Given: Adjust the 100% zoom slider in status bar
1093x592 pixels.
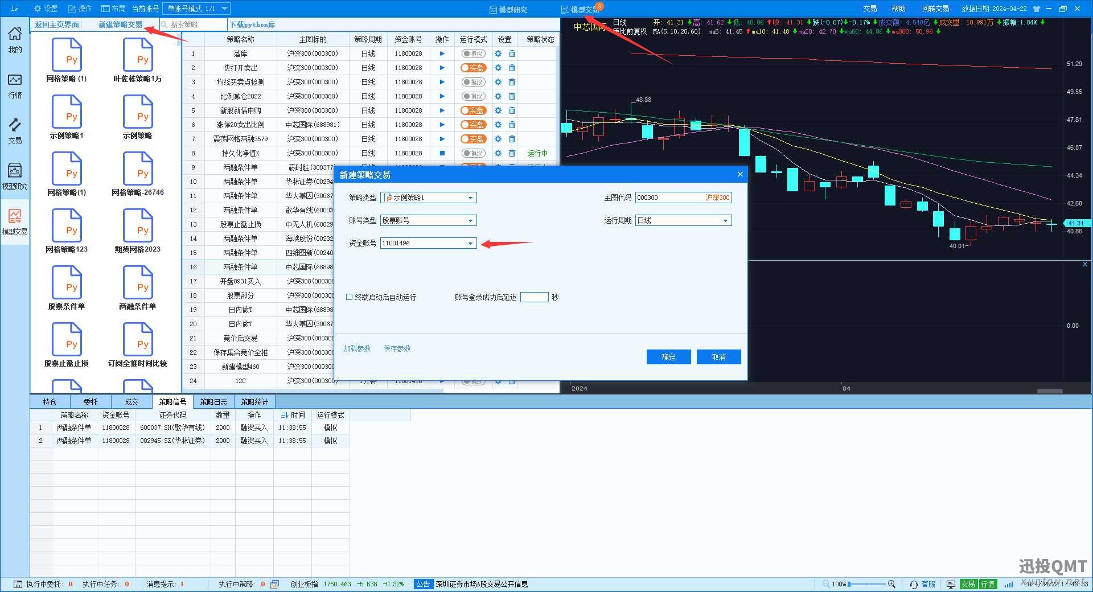Looking at the screenshot, I should [866, 584].
